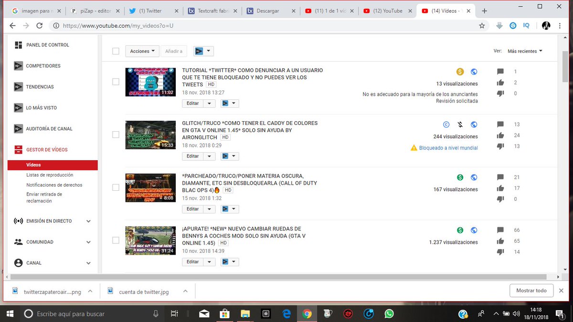Open downloaded file cuenta de twitter.jpg

[x=144, y=291]
